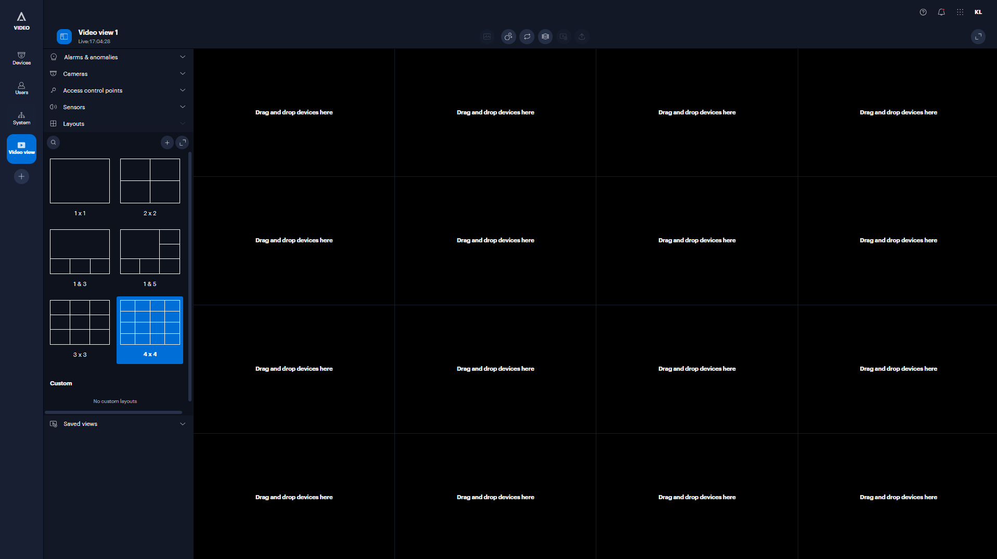Expand the Sensors section

coord(118,107)
